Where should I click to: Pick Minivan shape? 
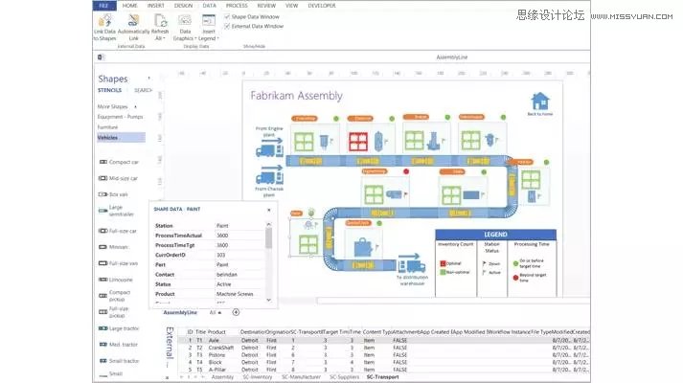click(114, 247)
